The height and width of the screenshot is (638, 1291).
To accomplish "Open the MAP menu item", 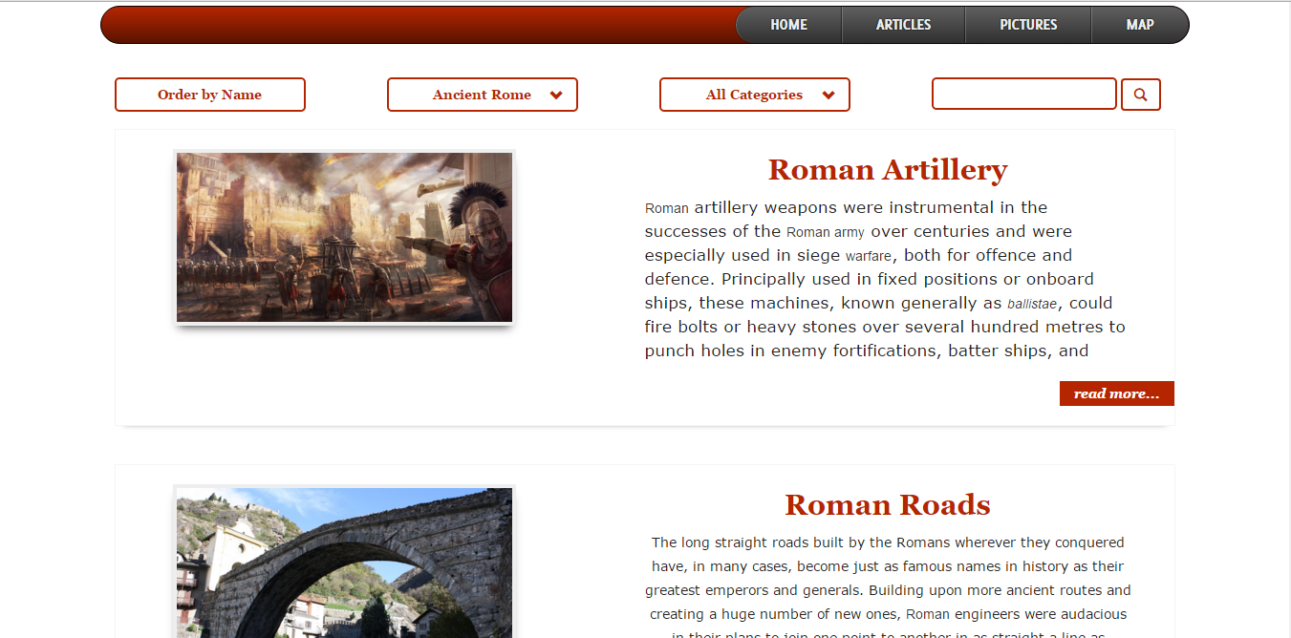I will click(1140, 25).
